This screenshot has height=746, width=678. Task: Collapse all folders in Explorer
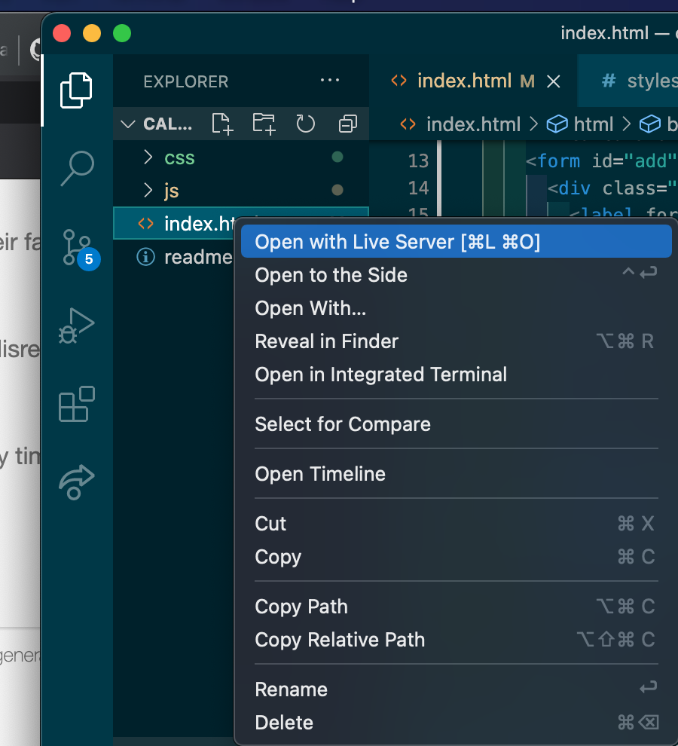[x=347, y=124]
